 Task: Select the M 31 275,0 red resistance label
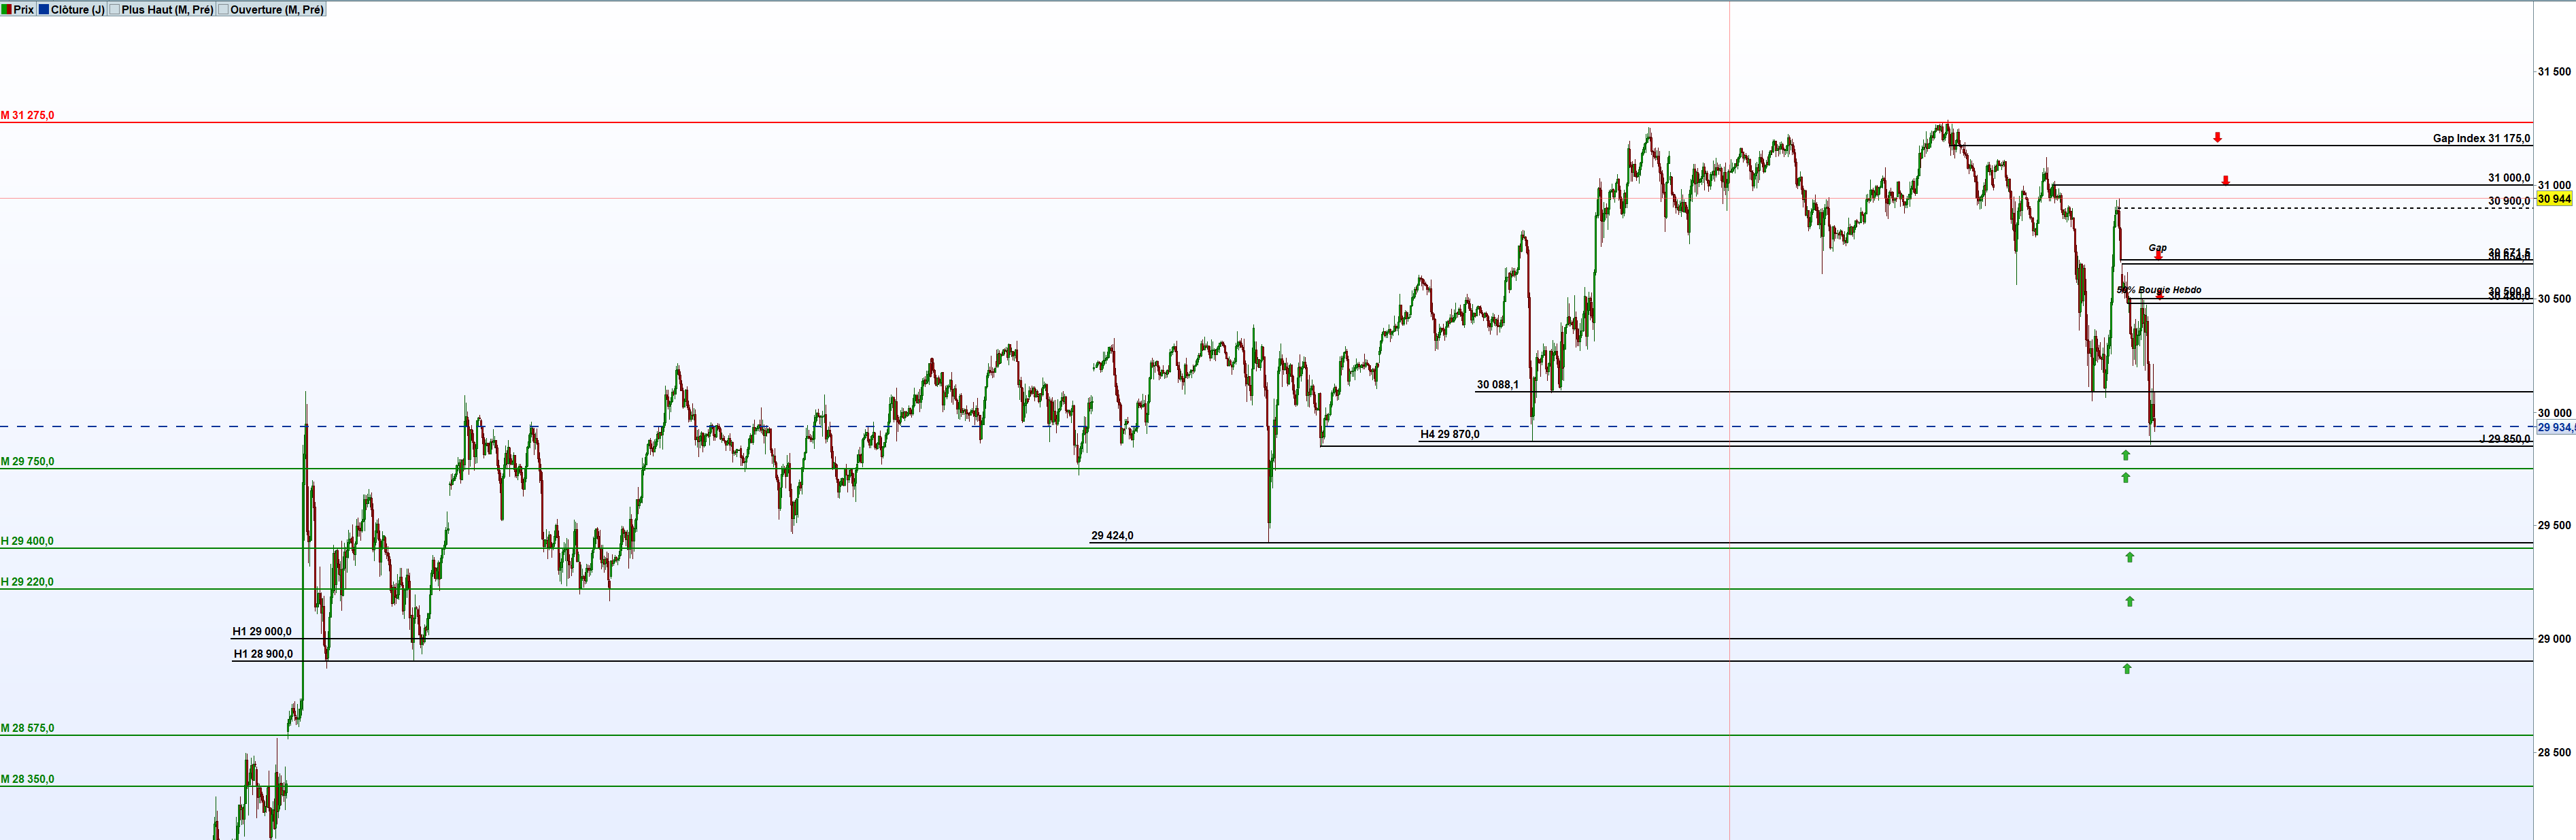[x=28, y=115]
